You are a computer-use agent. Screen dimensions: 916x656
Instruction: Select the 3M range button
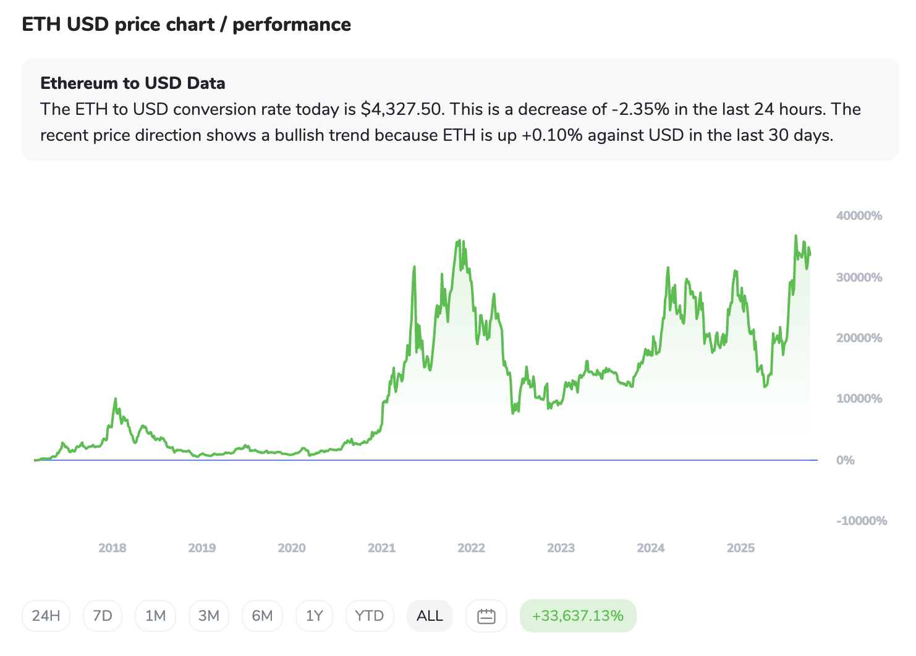209,616
